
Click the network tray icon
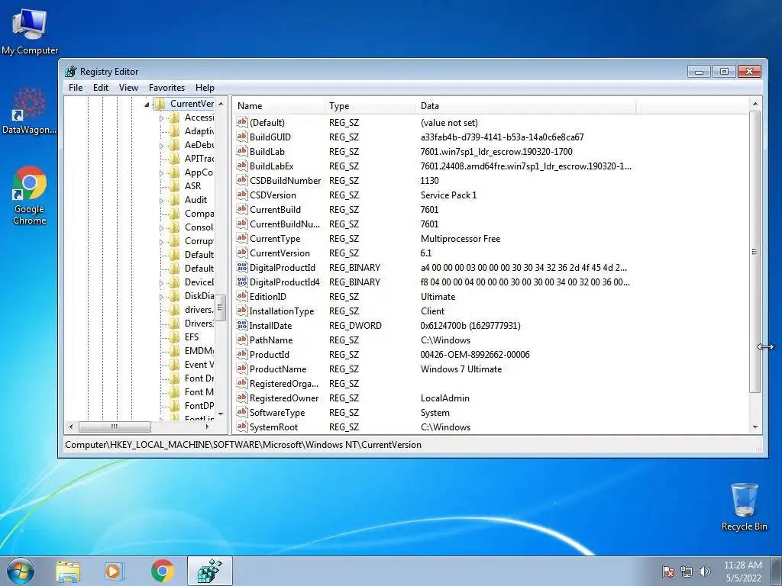687,572
